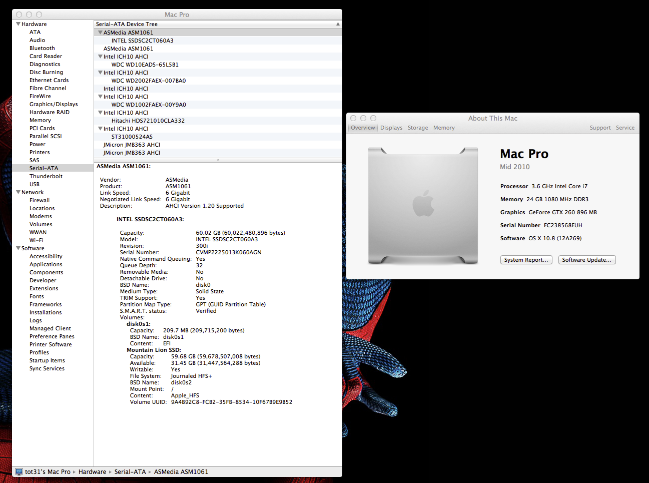Collapse Intel ICH10 AHCI above WDC WD1002FAEX
649x483 pixels.
[x=100, y=97]
